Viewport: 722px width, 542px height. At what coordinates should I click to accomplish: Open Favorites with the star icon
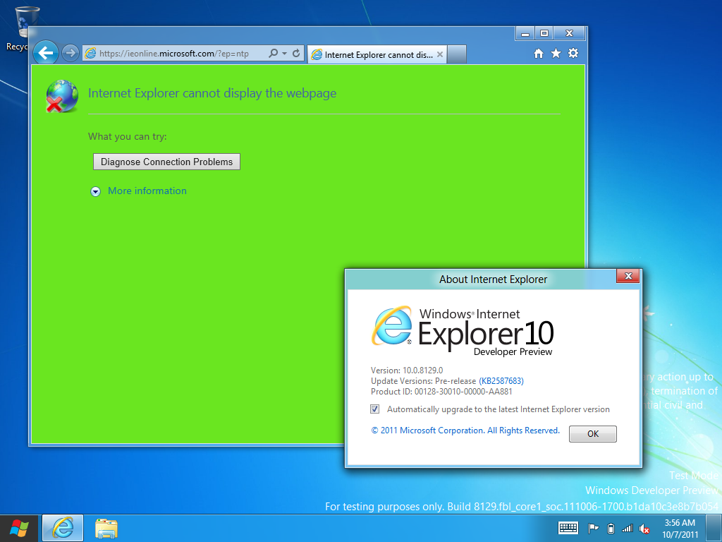click(x=556, y=54)
